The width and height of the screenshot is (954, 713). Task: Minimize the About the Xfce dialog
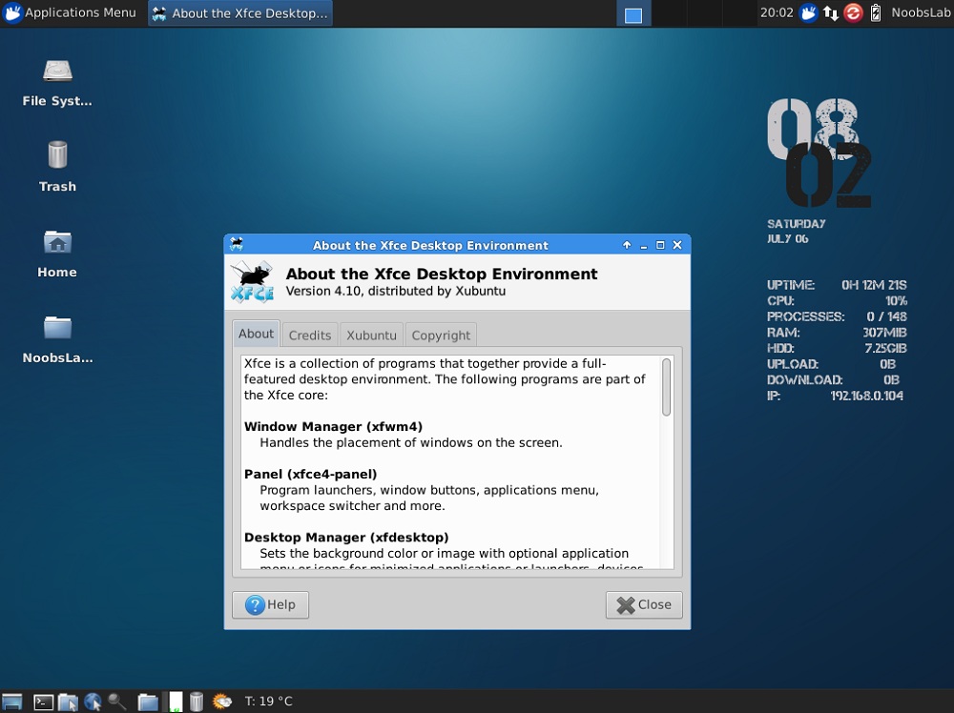click(644, 245)
